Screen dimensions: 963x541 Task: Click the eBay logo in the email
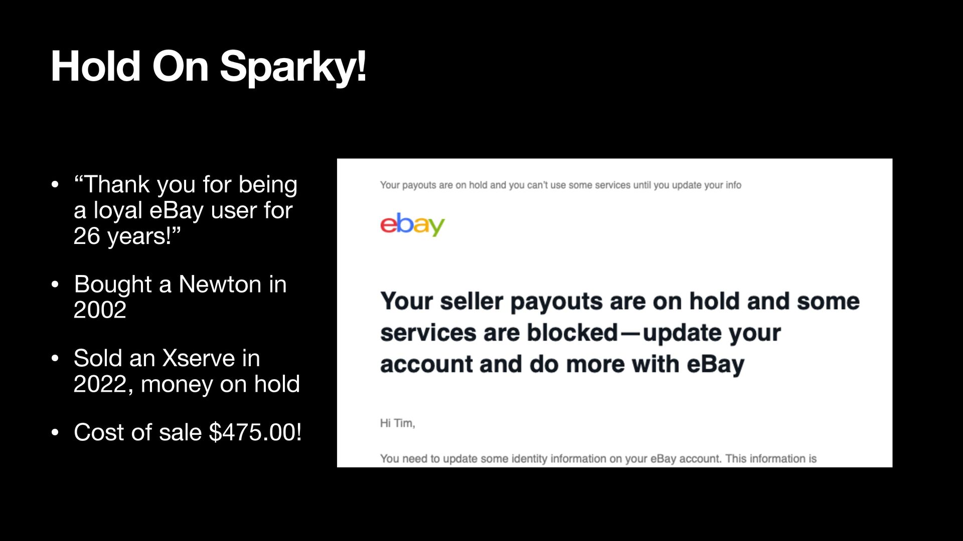click(x=412, y=224)
